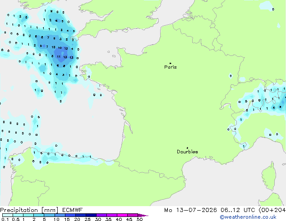Click the legend label "35"
Screen dimensions: 286x221
point(108,219)
